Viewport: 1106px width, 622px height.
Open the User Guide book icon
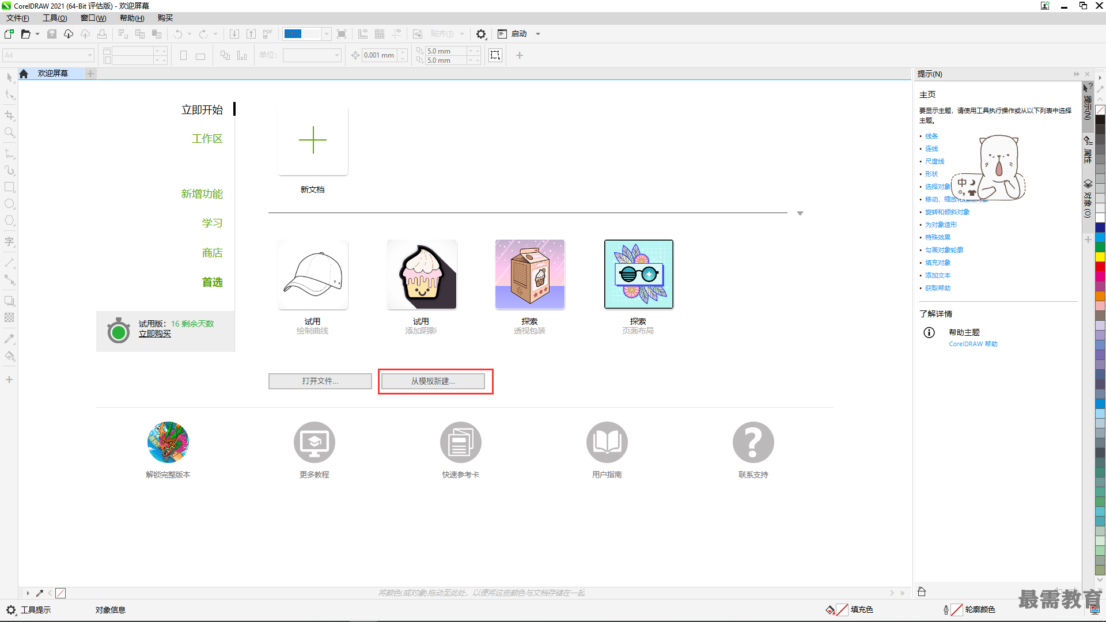point(607,442)
